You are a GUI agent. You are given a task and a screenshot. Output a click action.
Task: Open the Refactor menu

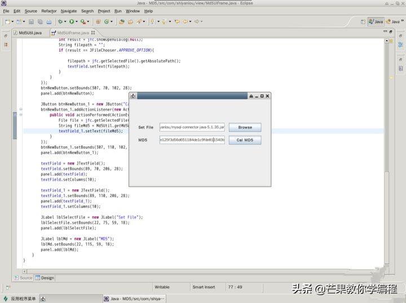coord(48,11)
